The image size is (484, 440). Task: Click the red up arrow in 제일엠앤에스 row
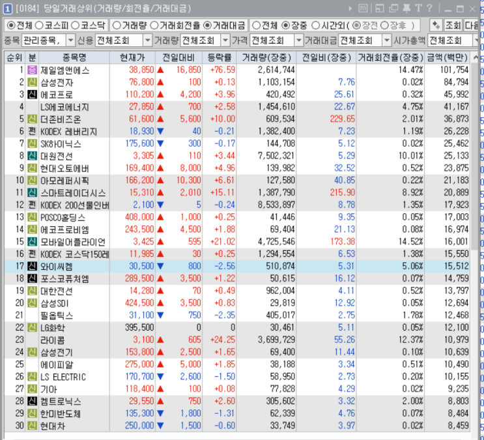click(160, 70)
